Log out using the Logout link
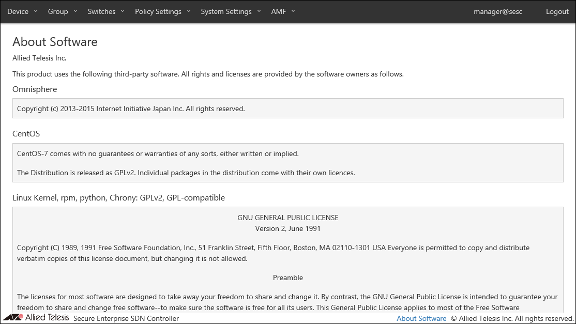This screenshot has height=324, width=576. click(557, 11)
